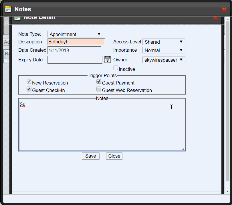The height and width of the screenshot is (205, 232).
Task: Open the Note Type dropdown
Action: [75, 34]
